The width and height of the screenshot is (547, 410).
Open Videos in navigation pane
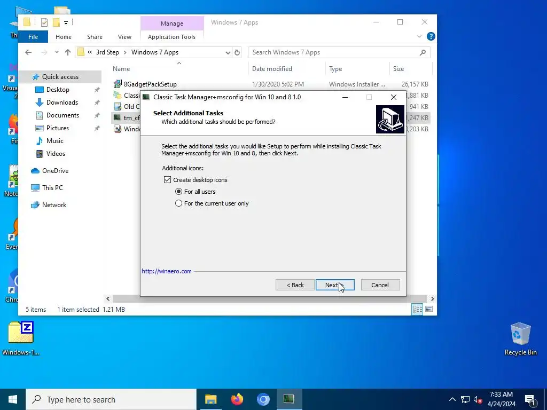coord(56,154)
